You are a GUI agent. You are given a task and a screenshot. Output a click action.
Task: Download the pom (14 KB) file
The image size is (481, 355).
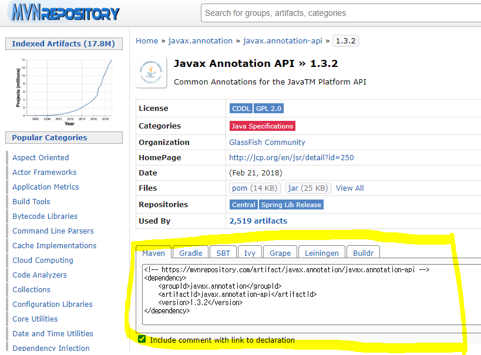tap(255, 188)
